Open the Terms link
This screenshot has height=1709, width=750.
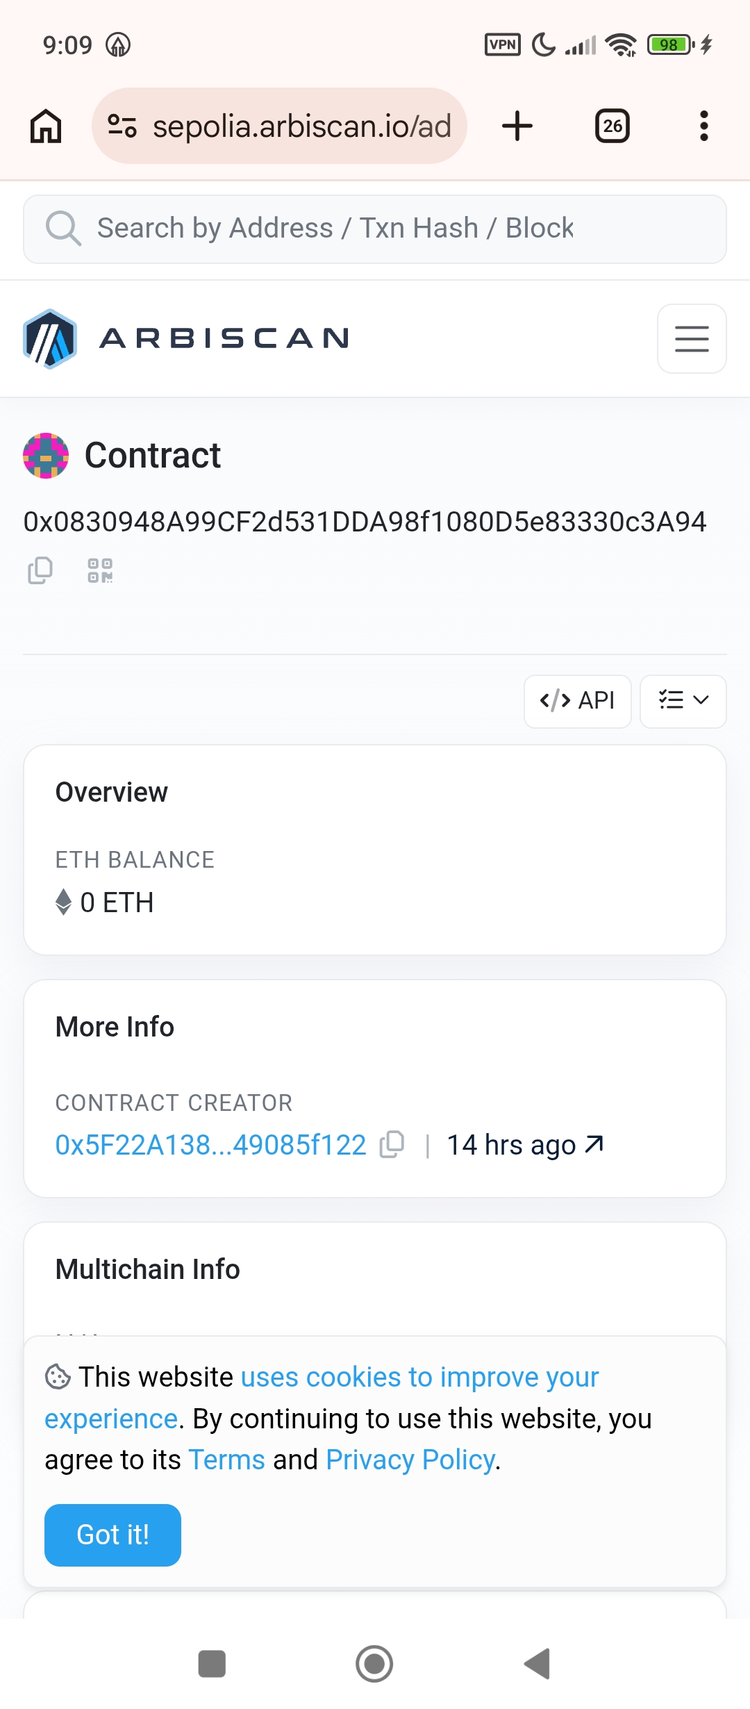226,1460
